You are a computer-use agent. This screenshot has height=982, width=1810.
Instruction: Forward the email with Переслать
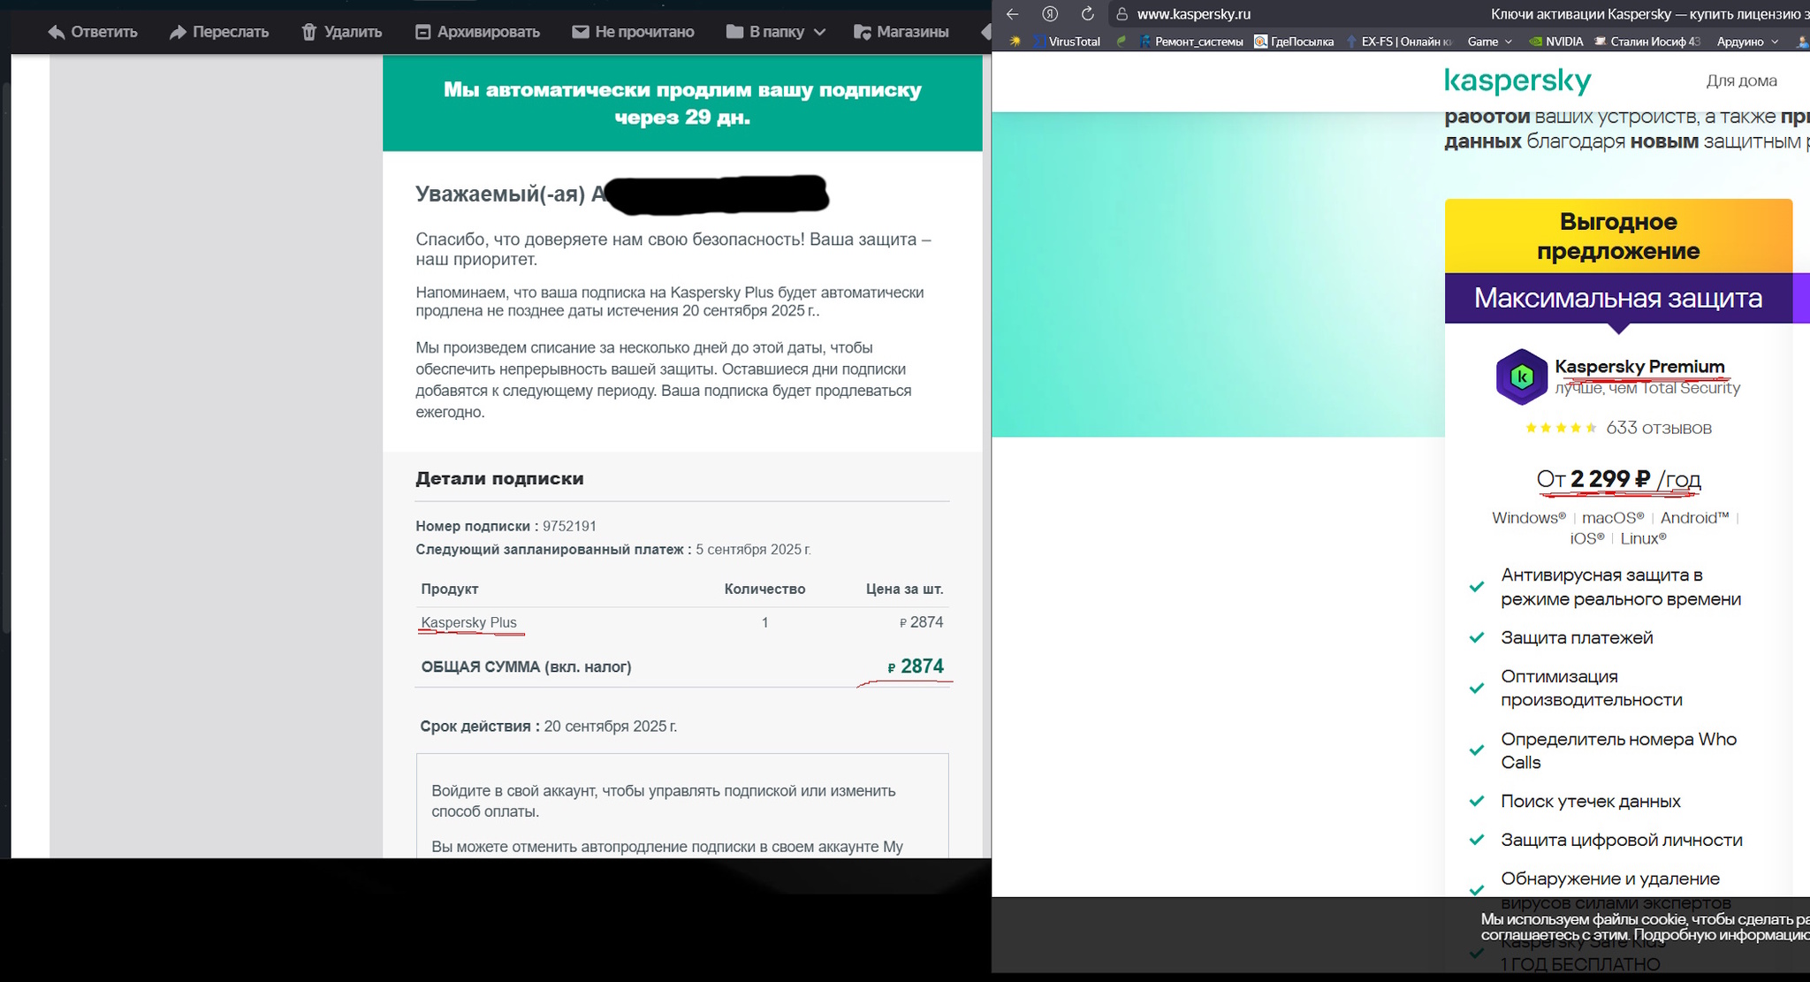click(219, 32)
